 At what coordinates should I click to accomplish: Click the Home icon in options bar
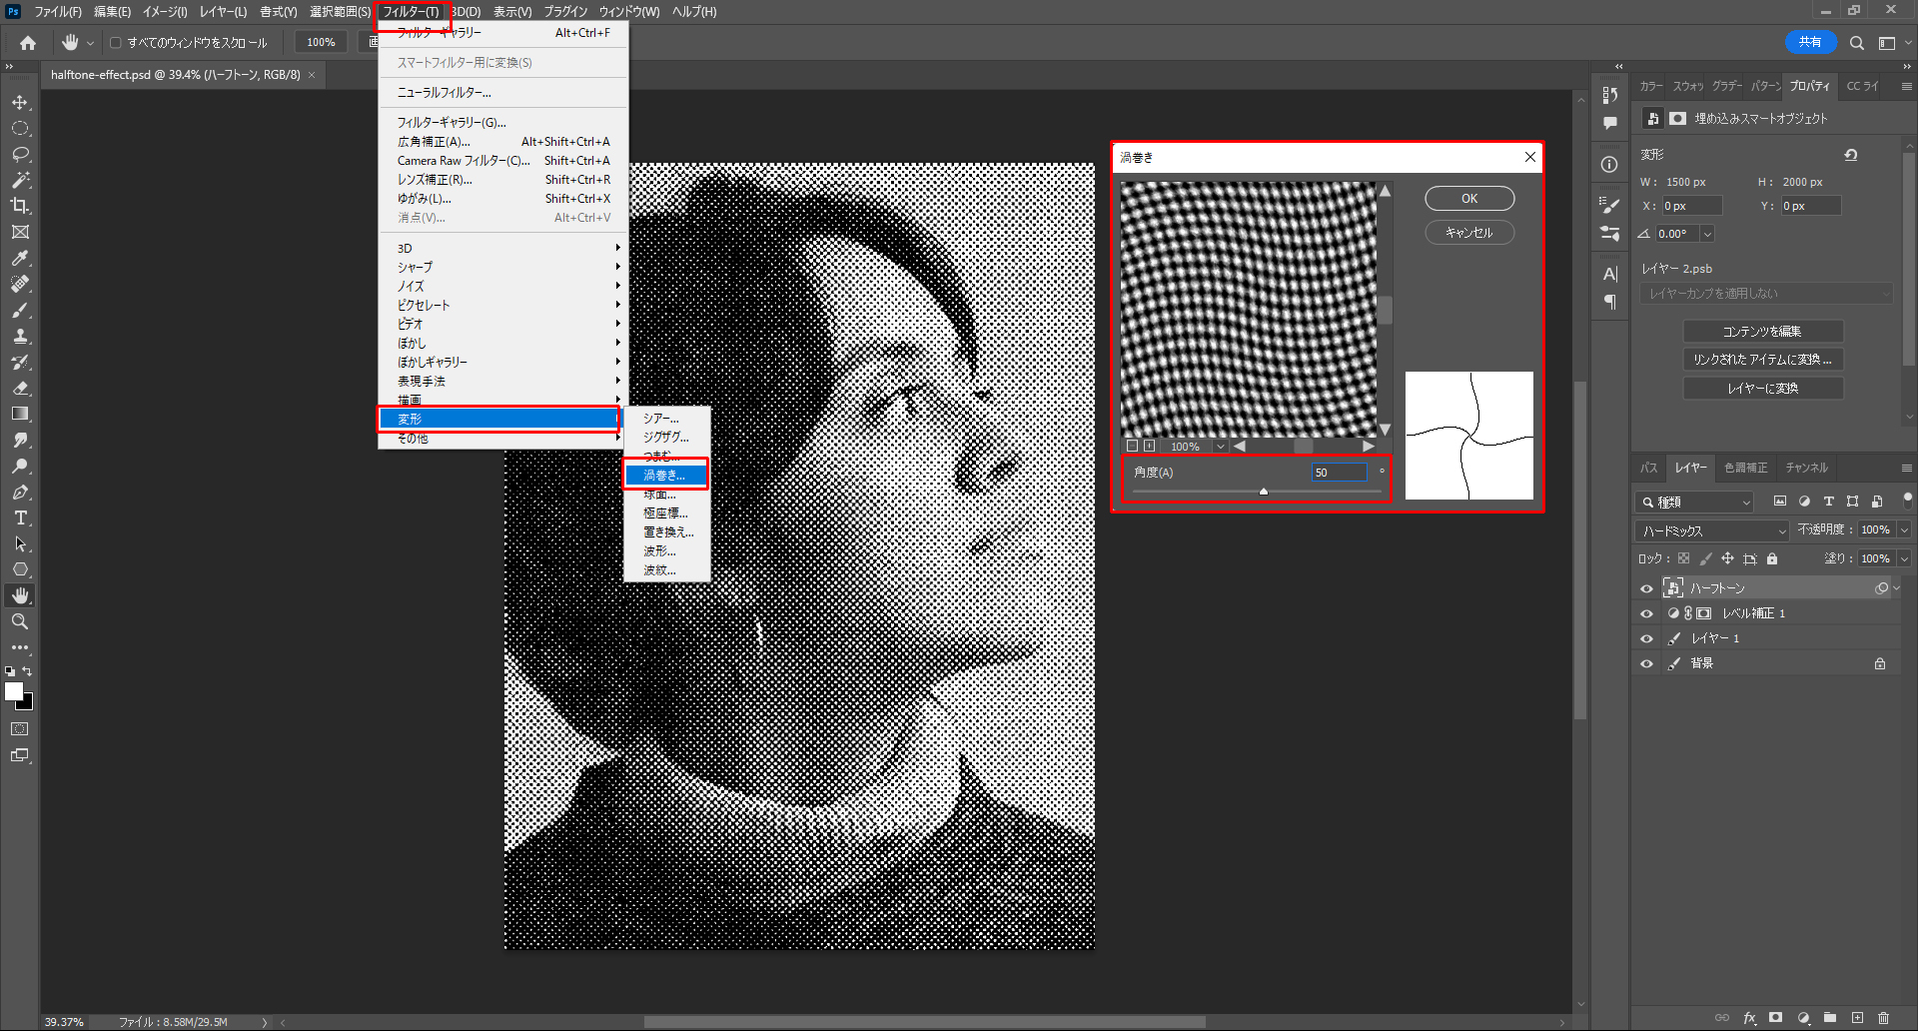[28, 43]
